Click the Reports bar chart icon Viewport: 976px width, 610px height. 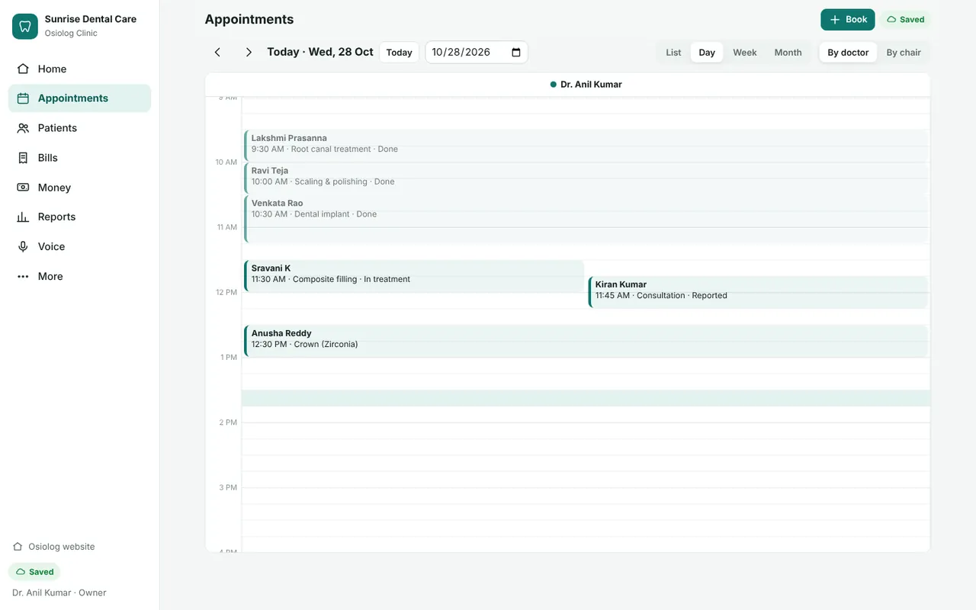pos(23,217)
